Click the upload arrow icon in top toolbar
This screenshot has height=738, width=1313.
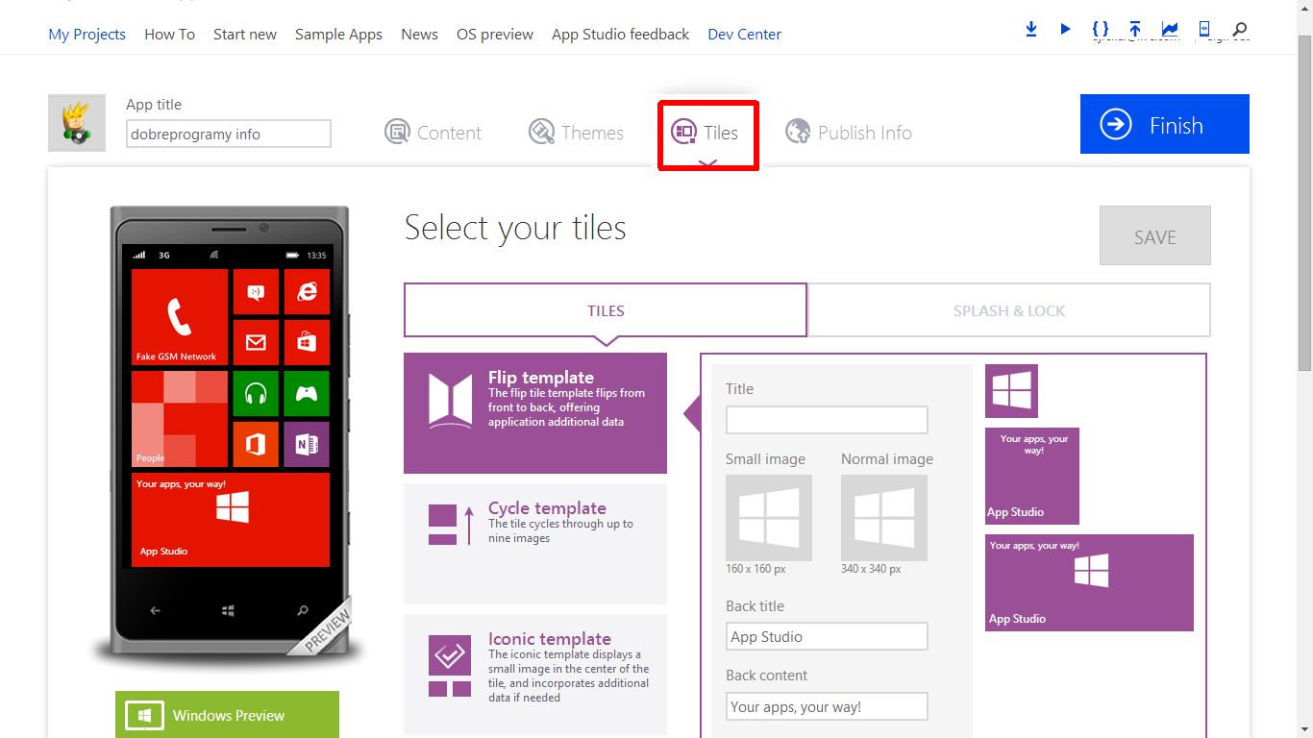(1135, 29)
